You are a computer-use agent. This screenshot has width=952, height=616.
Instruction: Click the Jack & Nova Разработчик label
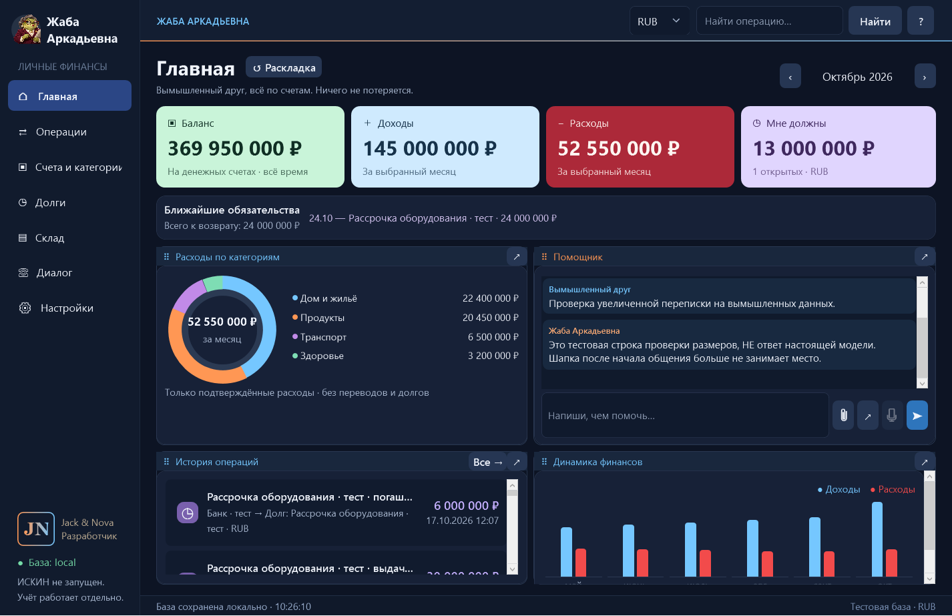tap(89, 529)
